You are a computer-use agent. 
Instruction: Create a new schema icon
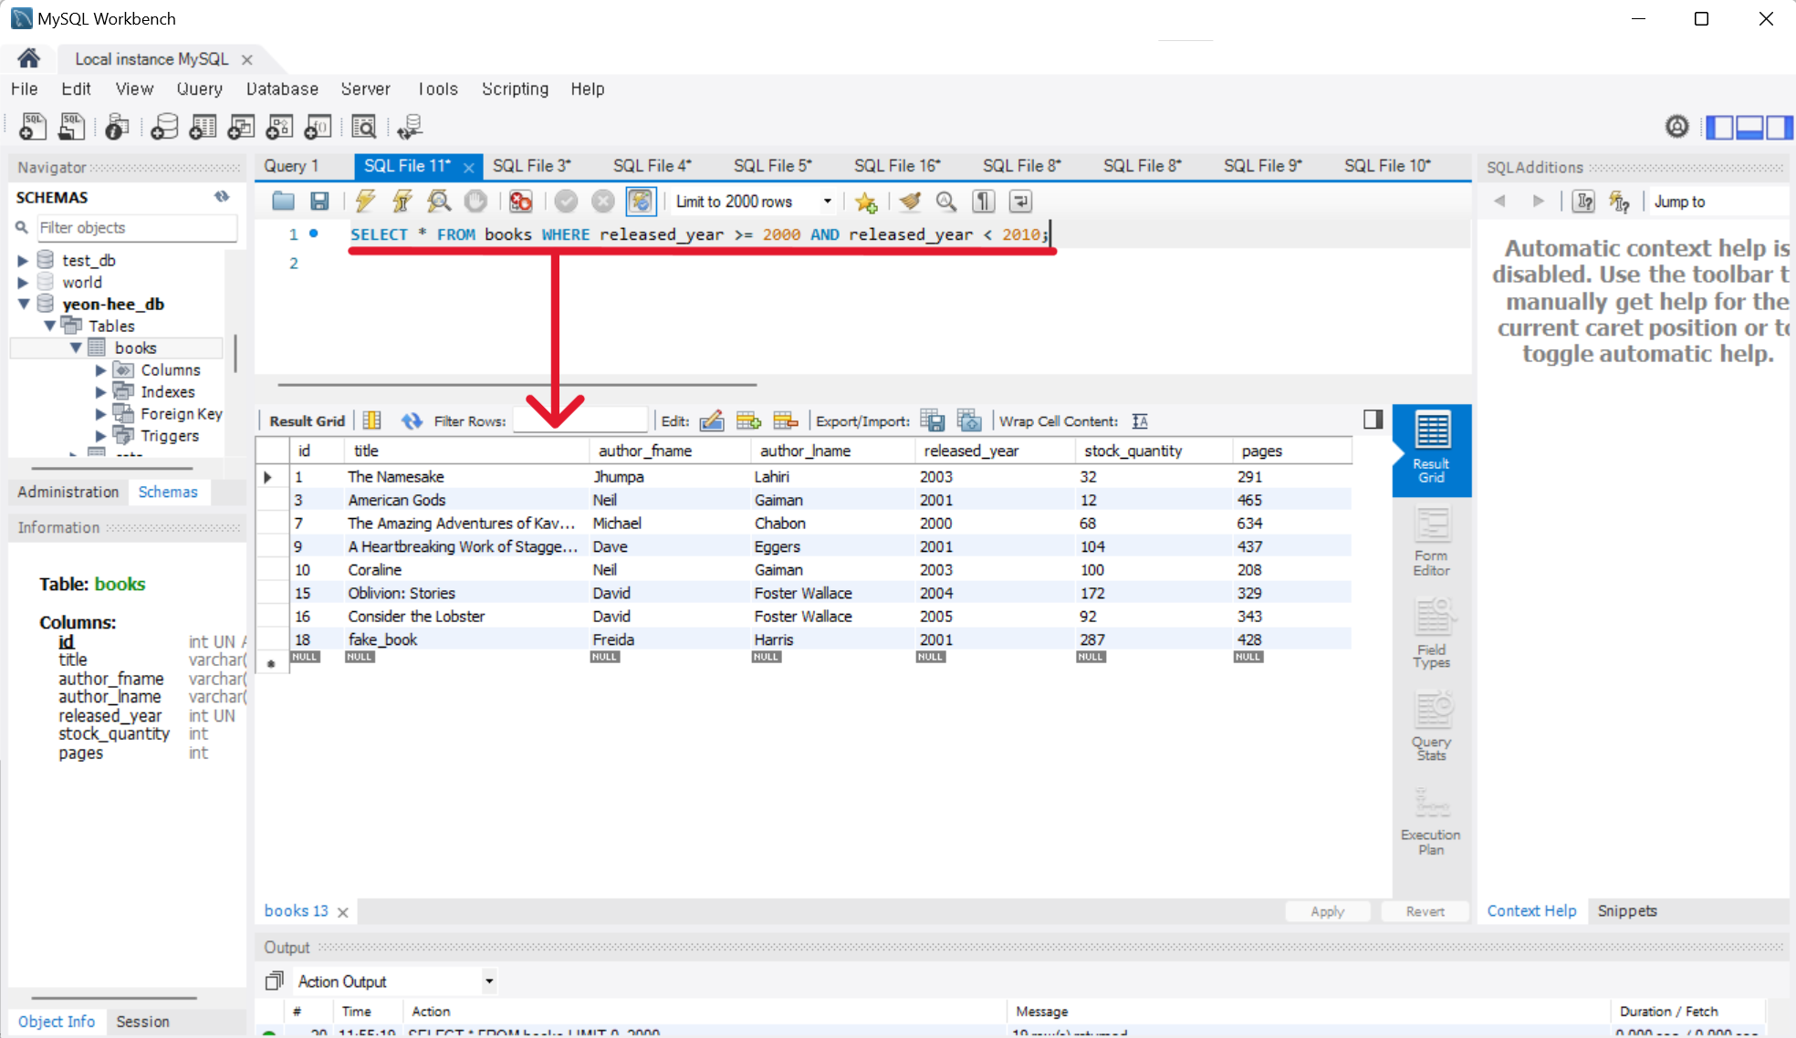point(164,127)
